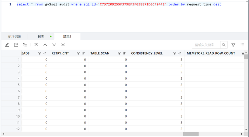Jump to first row arrow icon
Image resolution: width=249 pixels, height=137 pixels.
(36, 45)
